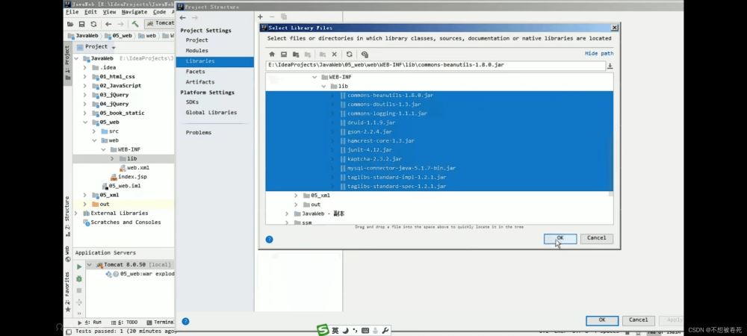Select mysql-connector-java-5.1.7-bin.jar file

click(402, 169)
